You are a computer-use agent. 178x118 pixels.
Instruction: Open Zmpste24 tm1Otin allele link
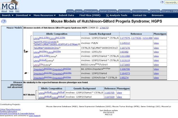point(52,73)
